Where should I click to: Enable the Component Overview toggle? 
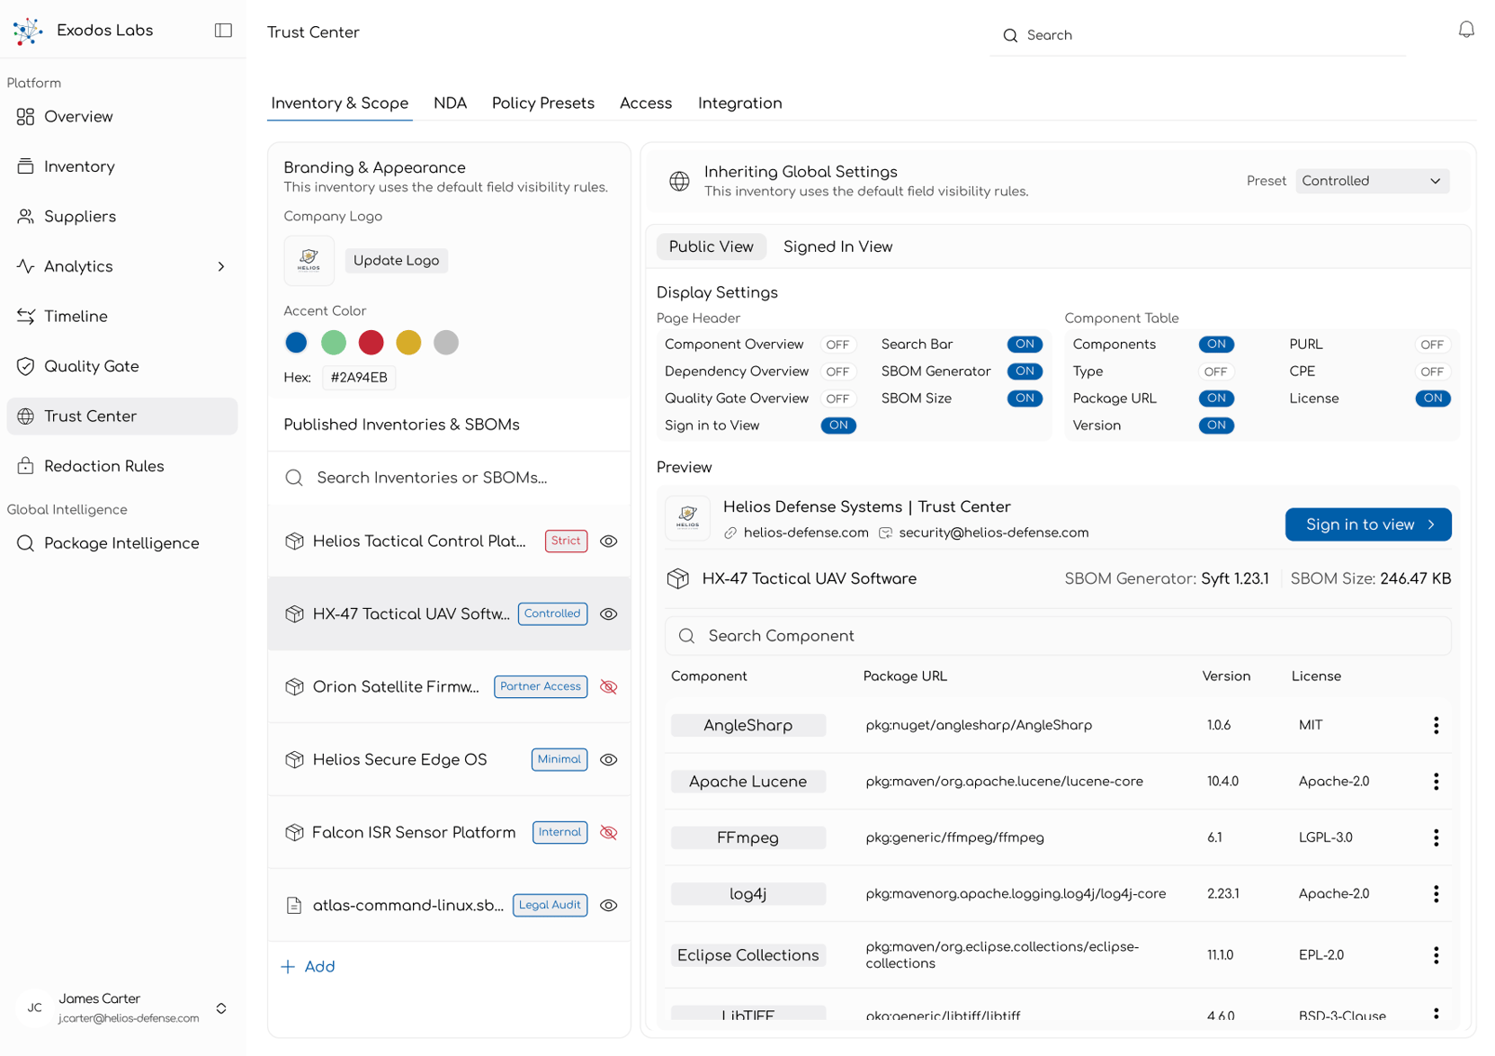(837, 345)
